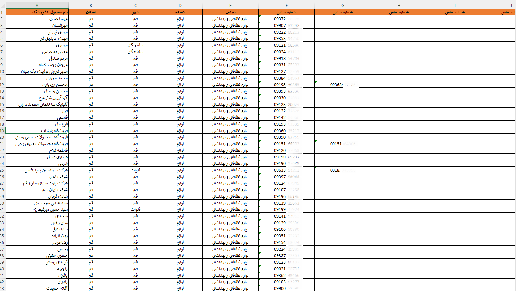Select the 'مرجان رجب خواه' cell

coord(37,65)
